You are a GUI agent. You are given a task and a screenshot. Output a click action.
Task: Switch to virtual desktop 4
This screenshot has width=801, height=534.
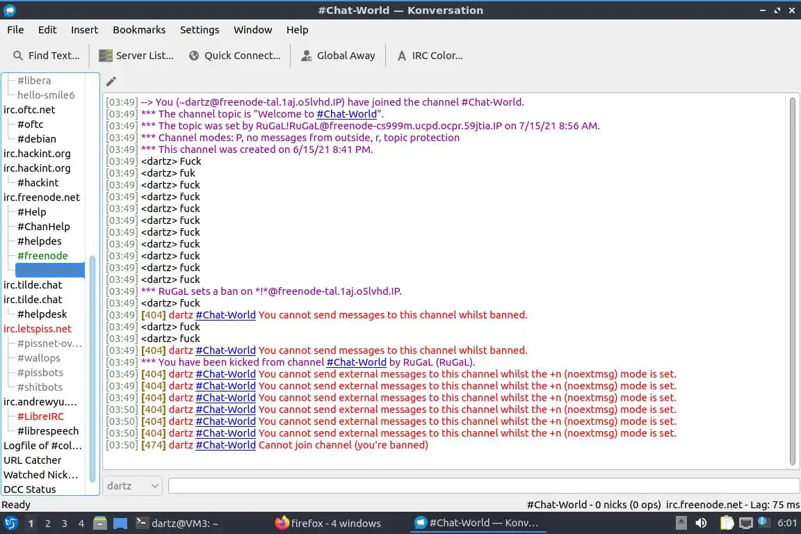click(x=81, y=524)
